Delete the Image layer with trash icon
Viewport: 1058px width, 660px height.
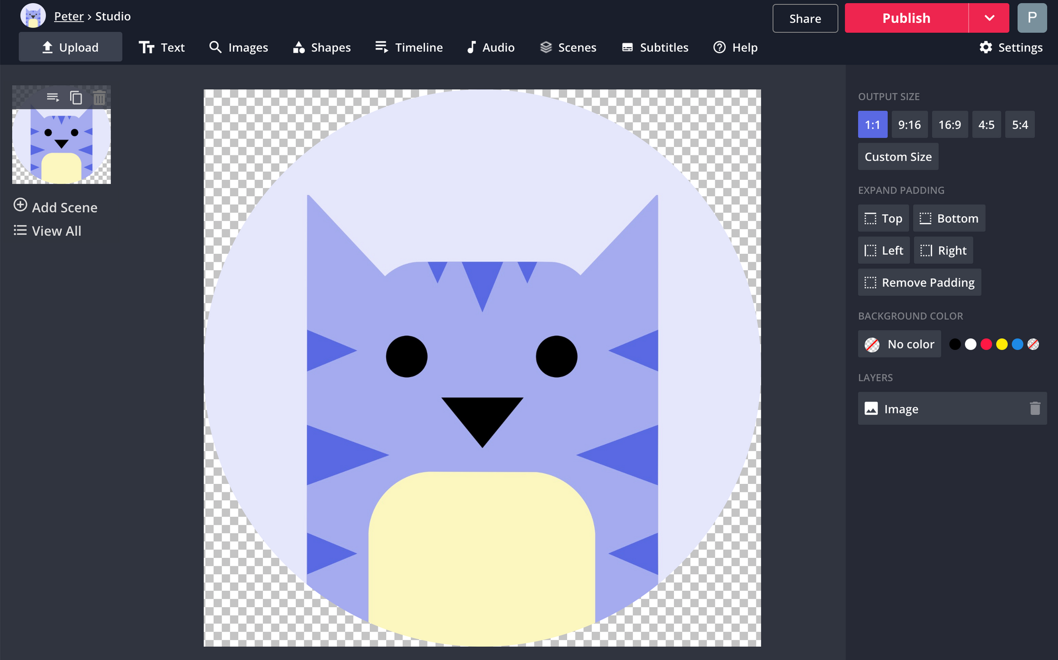click(1035, 408)
